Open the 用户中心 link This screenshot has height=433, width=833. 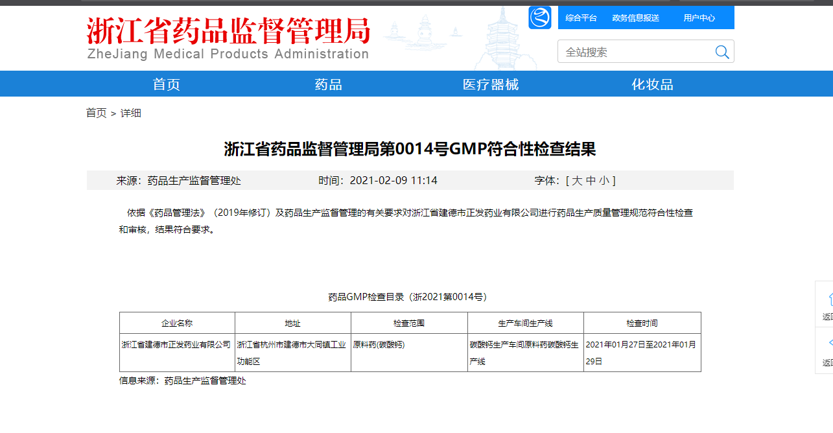pyautogui.click(x=700, y=18)
